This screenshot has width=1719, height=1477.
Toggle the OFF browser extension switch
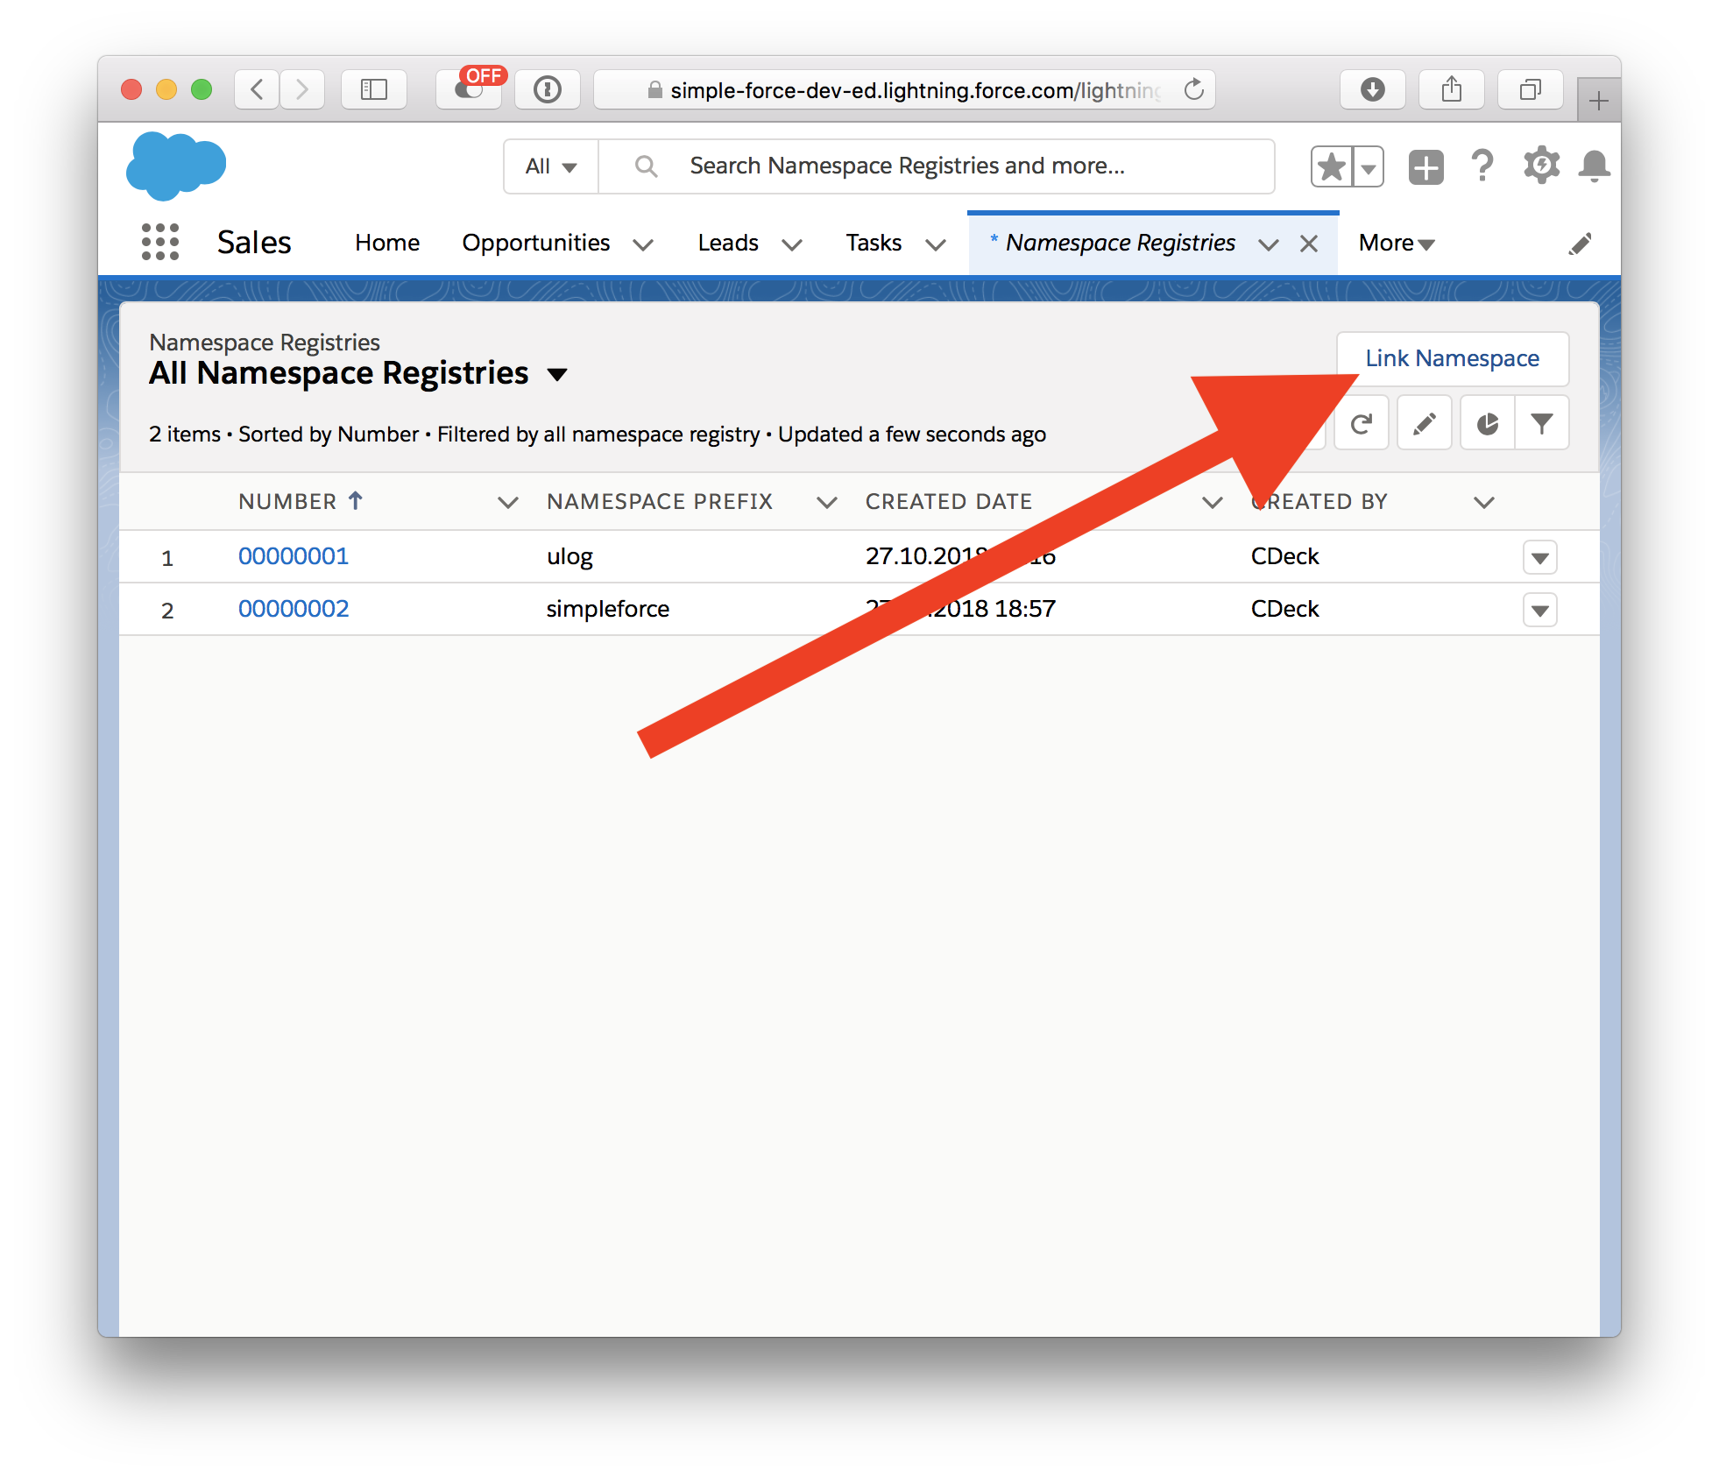point(470,88)
